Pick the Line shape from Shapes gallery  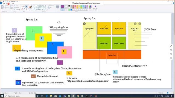(34, 6)
